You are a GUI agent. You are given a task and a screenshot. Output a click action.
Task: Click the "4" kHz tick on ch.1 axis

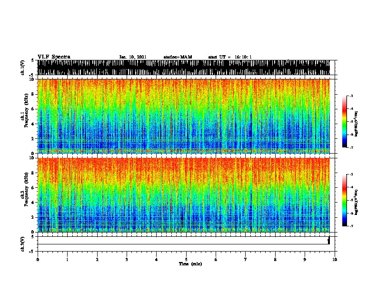pos(33,124)
